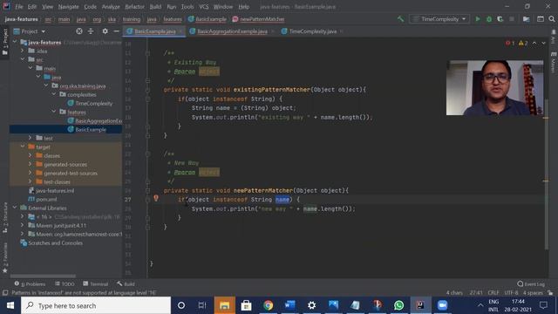Image resolution: width=558 pixels, height=314 pixels.
Task: Toggle Favorites tool window on left stripe
Action: [x=5, y=258]
